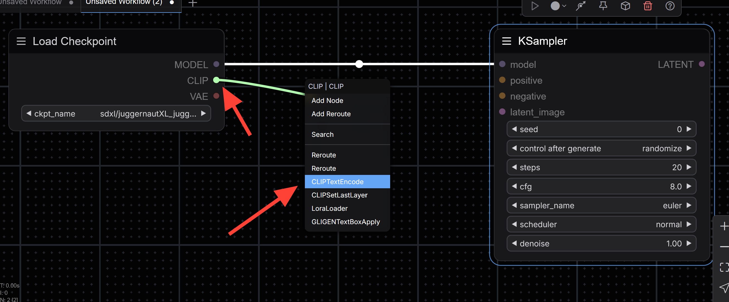Cycle control after generate with right arrow
729x302 pixels.
(x=689, y=148)
